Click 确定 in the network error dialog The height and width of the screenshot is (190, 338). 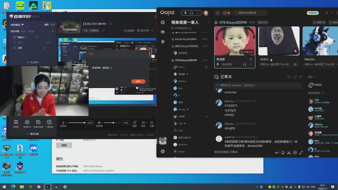point(138,81)
